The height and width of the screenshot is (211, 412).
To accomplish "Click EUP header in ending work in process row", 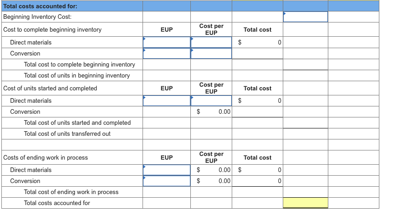I will [166, 157].
